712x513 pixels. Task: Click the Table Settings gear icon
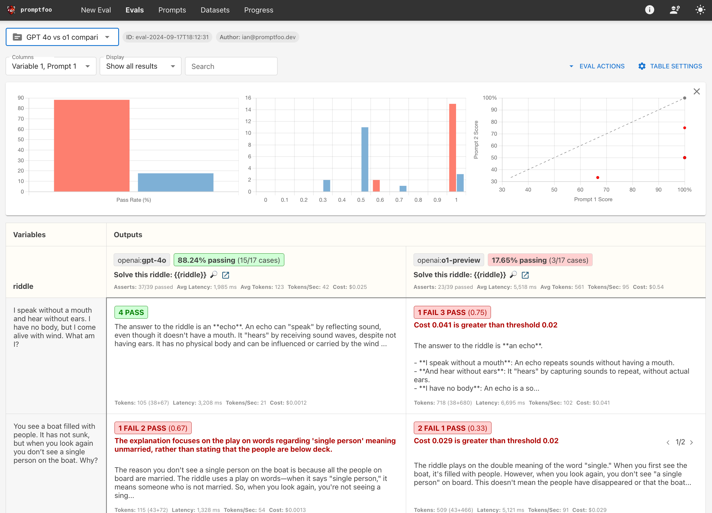tap(642, 66)
